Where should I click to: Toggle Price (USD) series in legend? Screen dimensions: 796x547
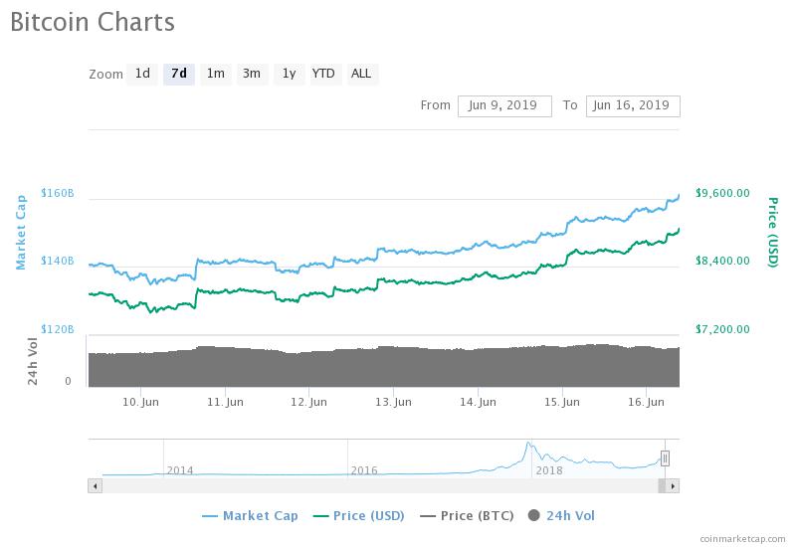pyautogui.click(x=359, y=515)
